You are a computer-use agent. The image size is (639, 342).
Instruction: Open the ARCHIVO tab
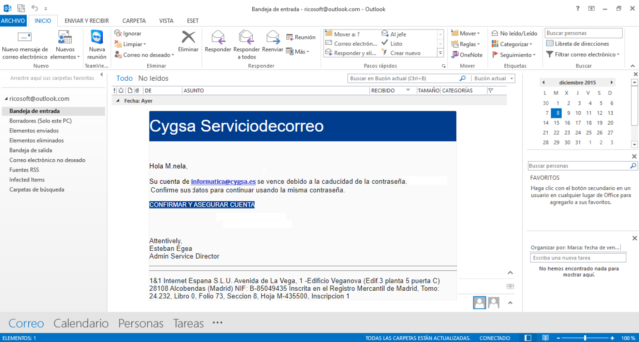tap(13, 21)
